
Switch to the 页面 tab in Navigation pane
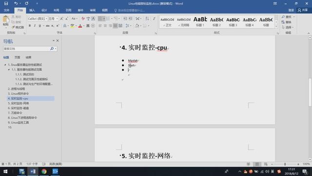18,57
